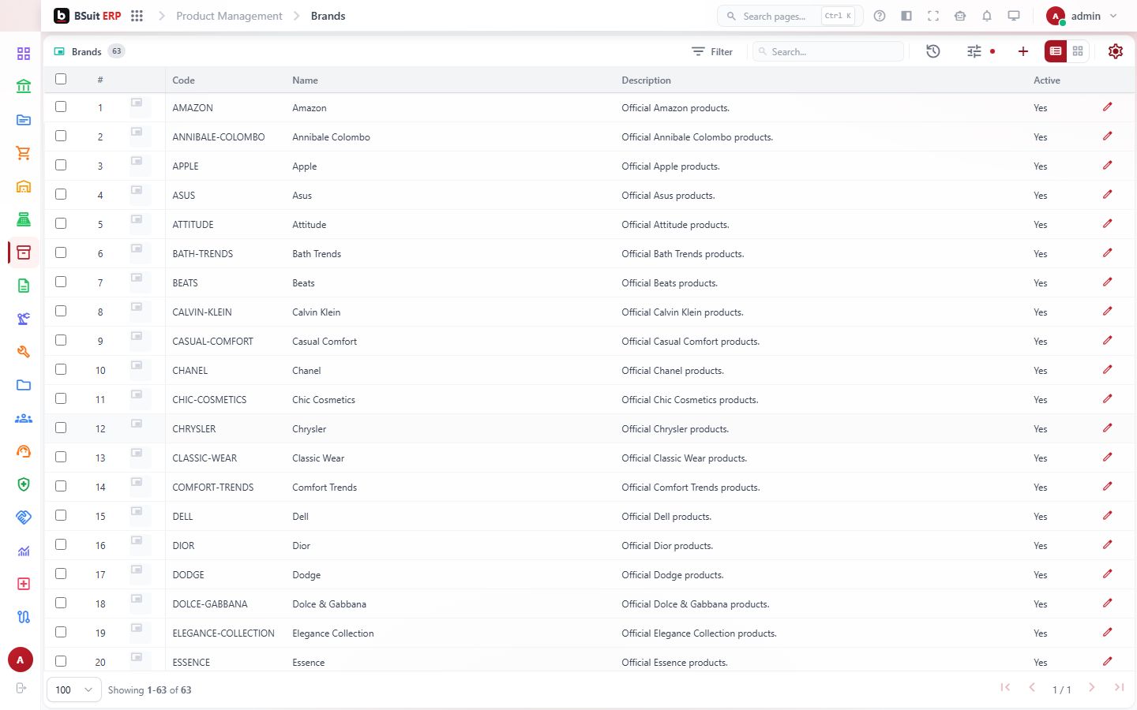
Task: Open the people group icon in the sidebar
Action: coord(24,418)
